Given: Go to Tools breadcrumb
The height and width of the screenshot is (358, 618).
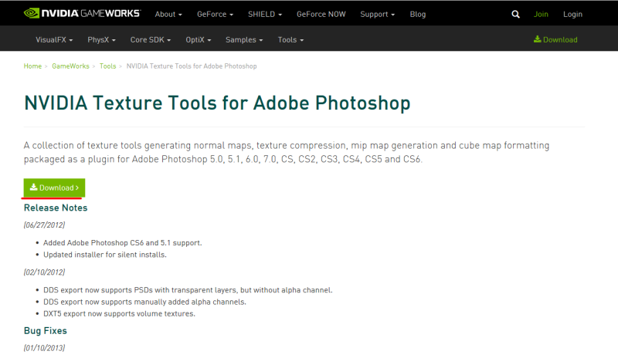Looking at the screenshot, I should pos(107,66).
